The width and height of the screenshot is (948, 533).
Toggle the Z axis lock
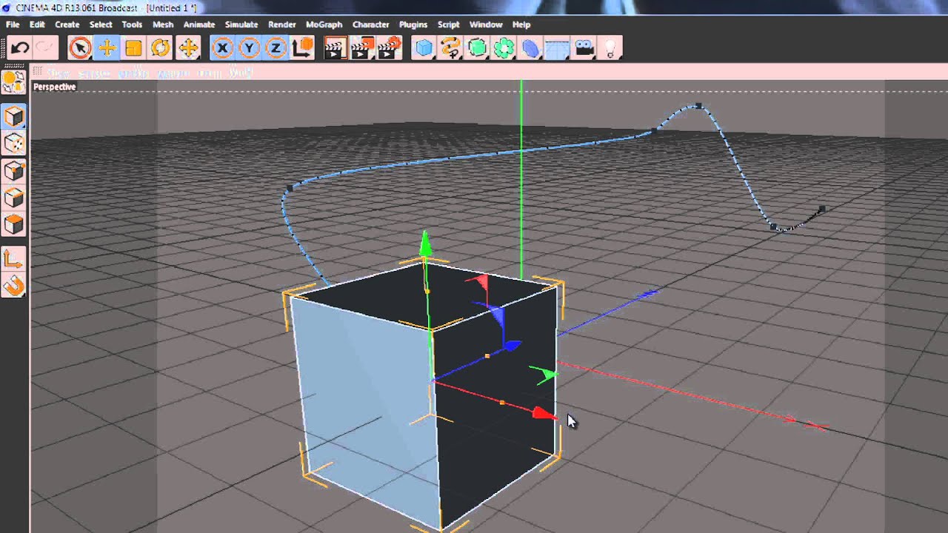click(x=276, y=49)
